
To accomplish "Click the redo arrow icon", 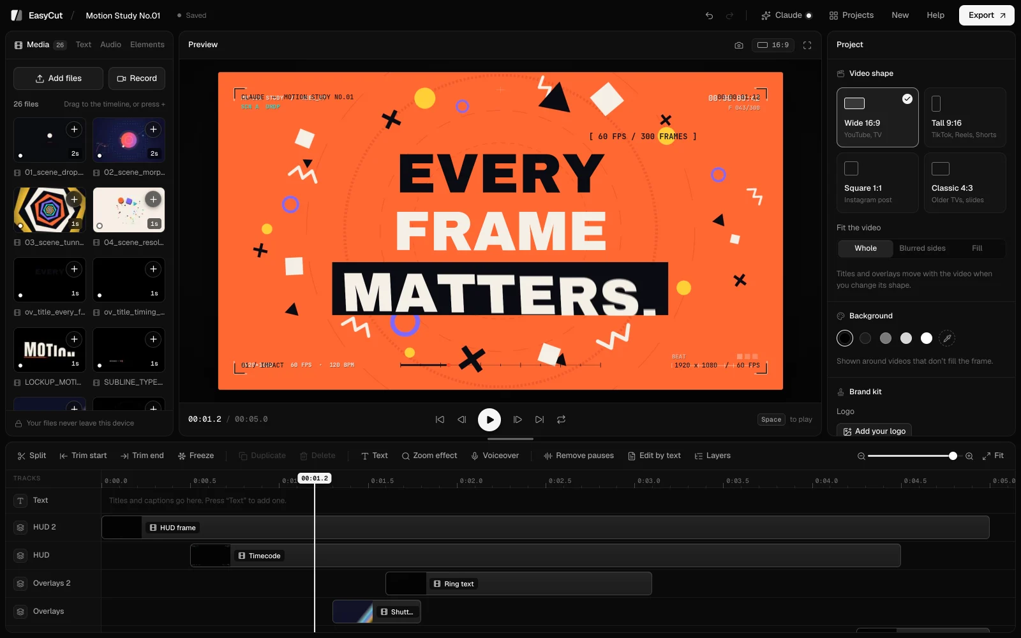I will [x=729, y=15].
